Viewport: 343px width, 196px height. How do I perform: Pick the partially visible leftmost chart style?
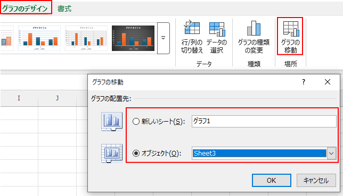click(x=7, y=38)
